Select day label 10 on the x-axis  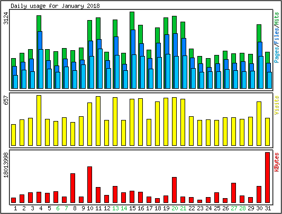tap(90, 208)
